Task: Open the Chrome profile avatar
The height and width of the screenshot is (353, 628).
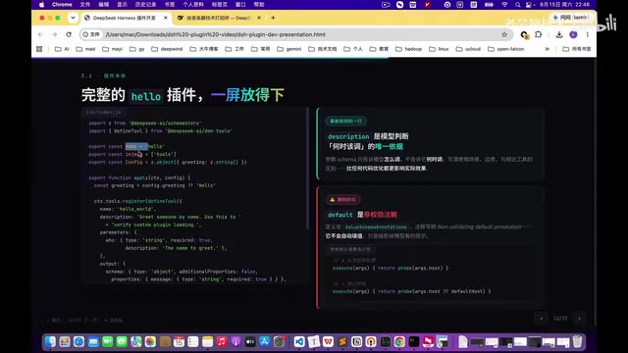Action: [573, 34]
